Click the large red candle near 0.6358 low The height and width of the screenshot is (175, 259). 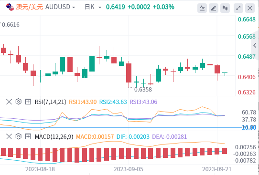tap(129, 73)
